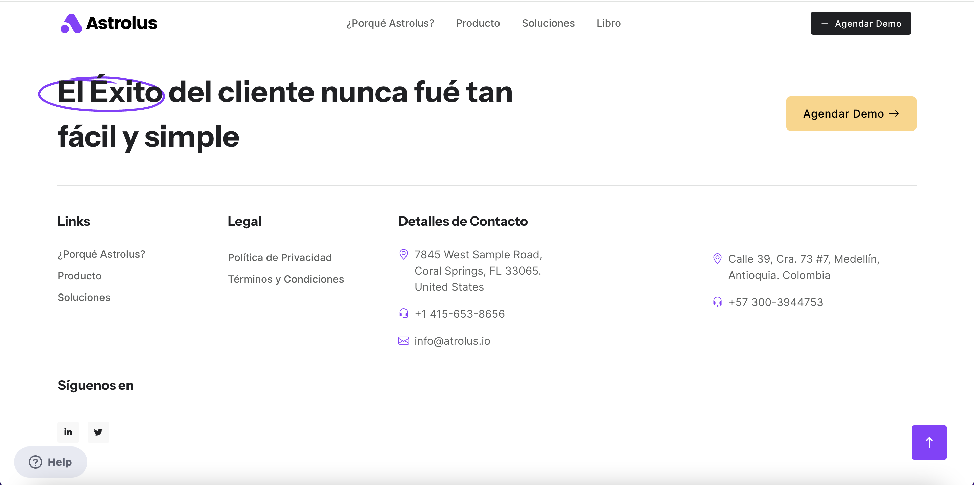
Task: Click the info@atrolus.io email address
Action: 452,341
